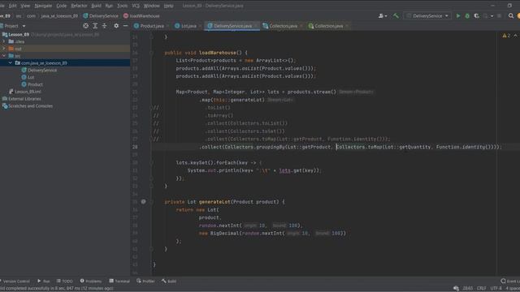Click warning inspection indicator in editor

(x=506, y=36)
